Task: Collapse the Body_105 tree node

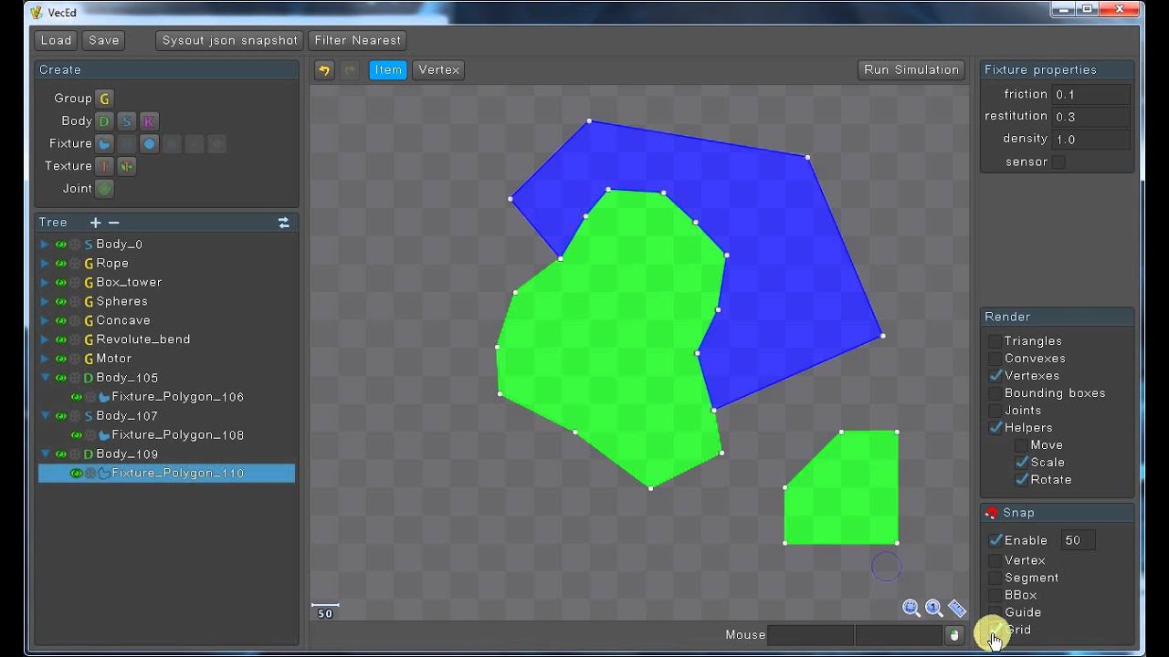Action: click(45, 378)
